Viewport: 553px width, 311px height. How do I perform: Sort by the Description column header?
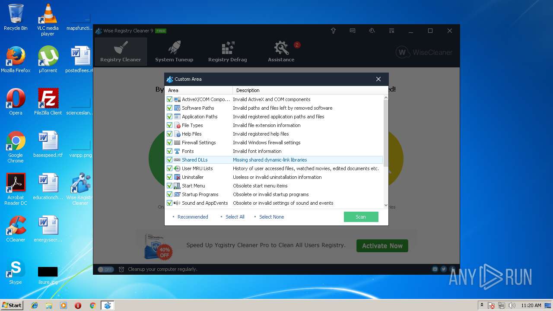(308, 90)
